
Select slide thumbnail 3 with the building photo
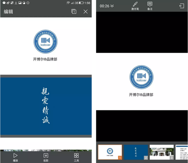click(161, 152)
